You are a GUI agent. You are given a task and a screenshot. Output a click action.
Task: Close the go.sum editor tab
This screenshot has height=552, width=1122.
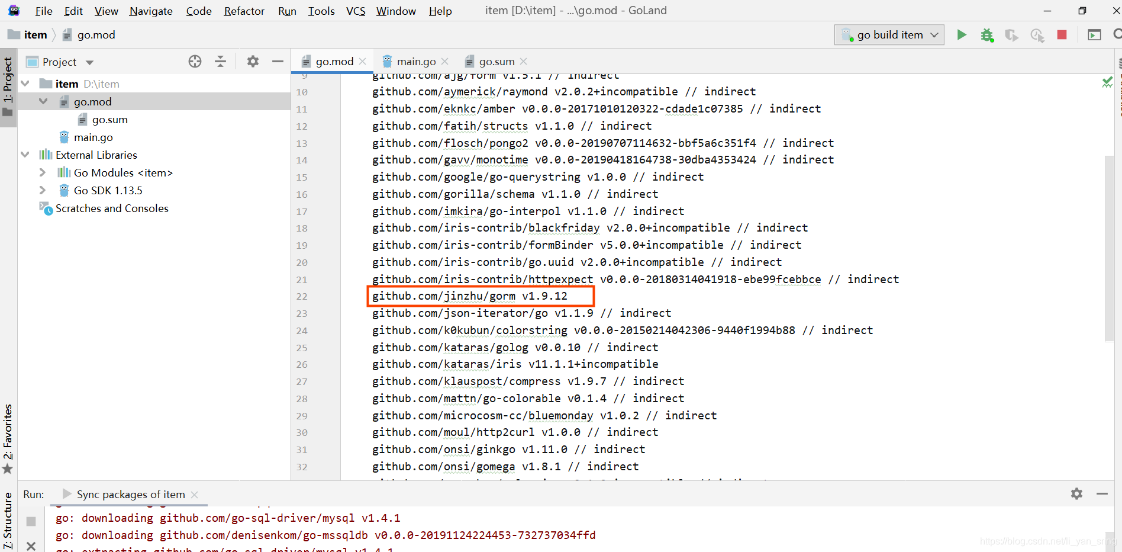pos(524,61)
